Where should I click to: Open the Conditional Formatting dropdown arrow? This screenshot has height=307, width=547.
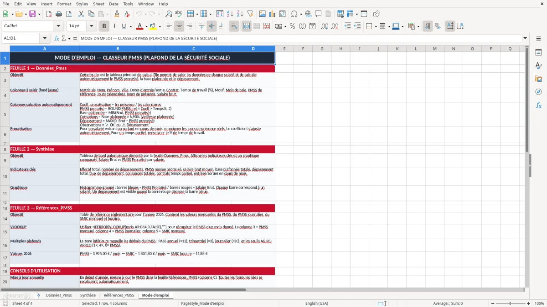pyautogui.click(x=418, y=26)
